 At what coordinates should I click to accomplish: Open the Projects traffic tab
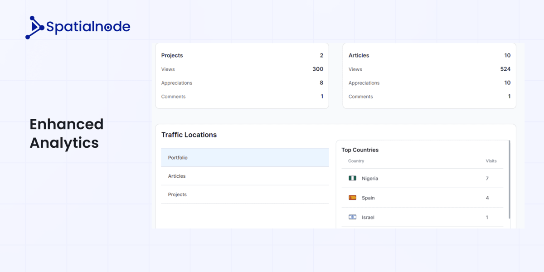click(245, 194)
